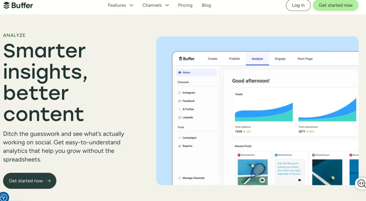Click the Campaigns tool icon

[x=179, y=138]
